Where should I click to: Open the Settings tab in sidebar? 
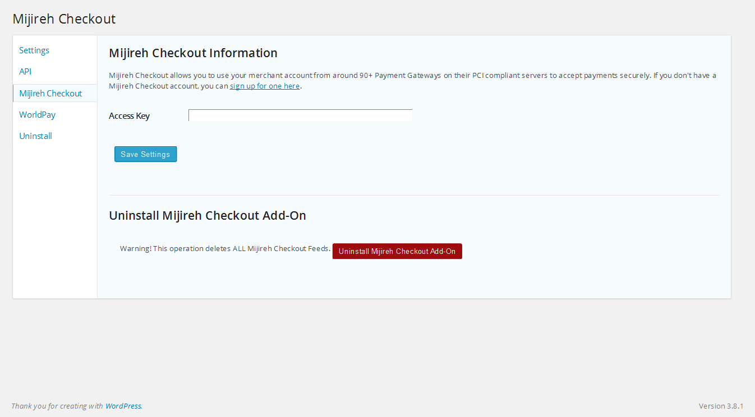point(34,50)
